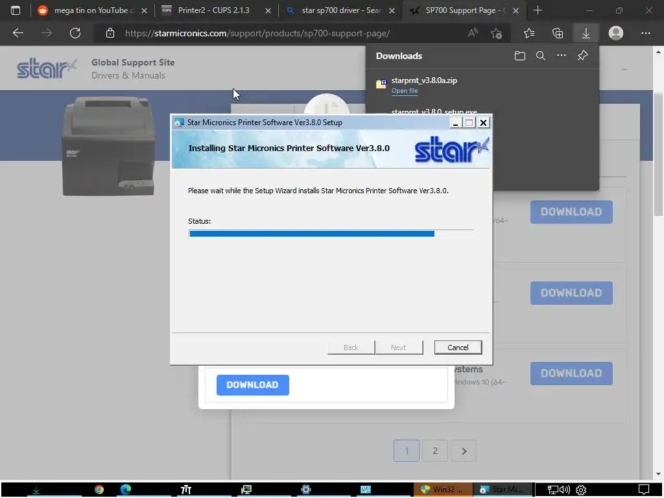Image resolution: width=664 pixels, height=498 pixels.
Task: Open the Win32 taskbar item
Action: tap(443, 490)
